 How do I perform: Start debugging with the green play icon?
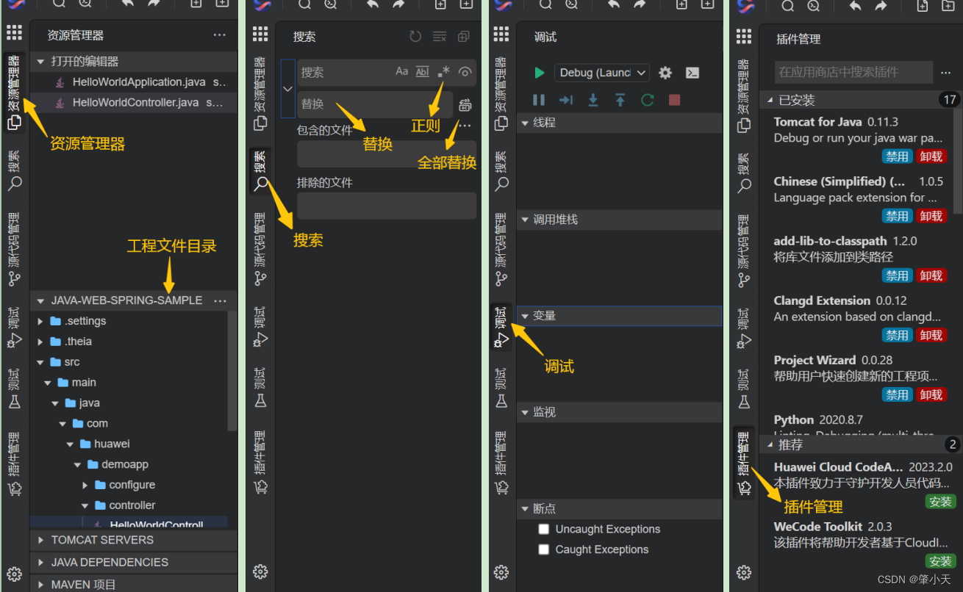click(x=540, y=72)
